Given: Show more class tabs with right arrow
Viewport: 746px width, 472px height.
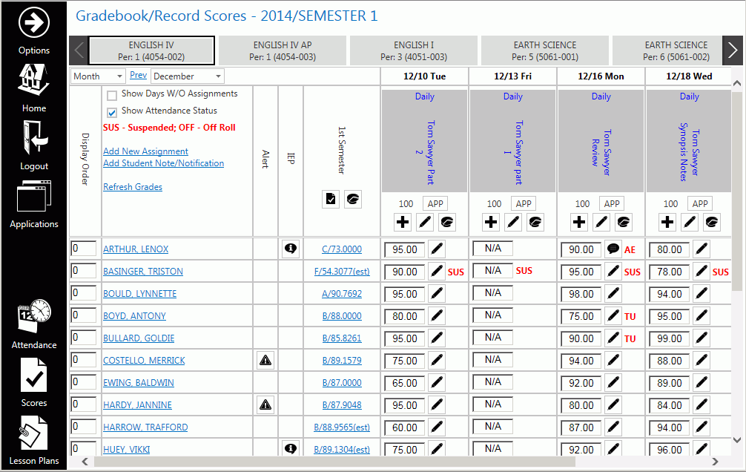Looking at the screenshot, I should [732, 50].
